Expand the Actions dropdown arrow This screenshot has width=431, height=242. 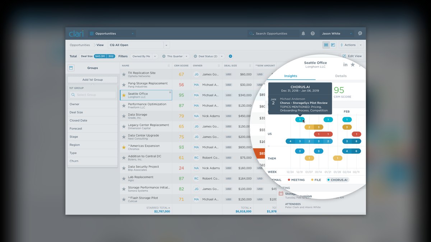coord(361,45)
